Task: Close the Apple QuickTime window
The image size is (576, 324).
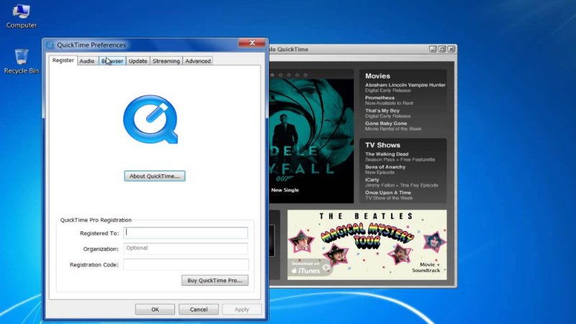Action: click(451, 49)
